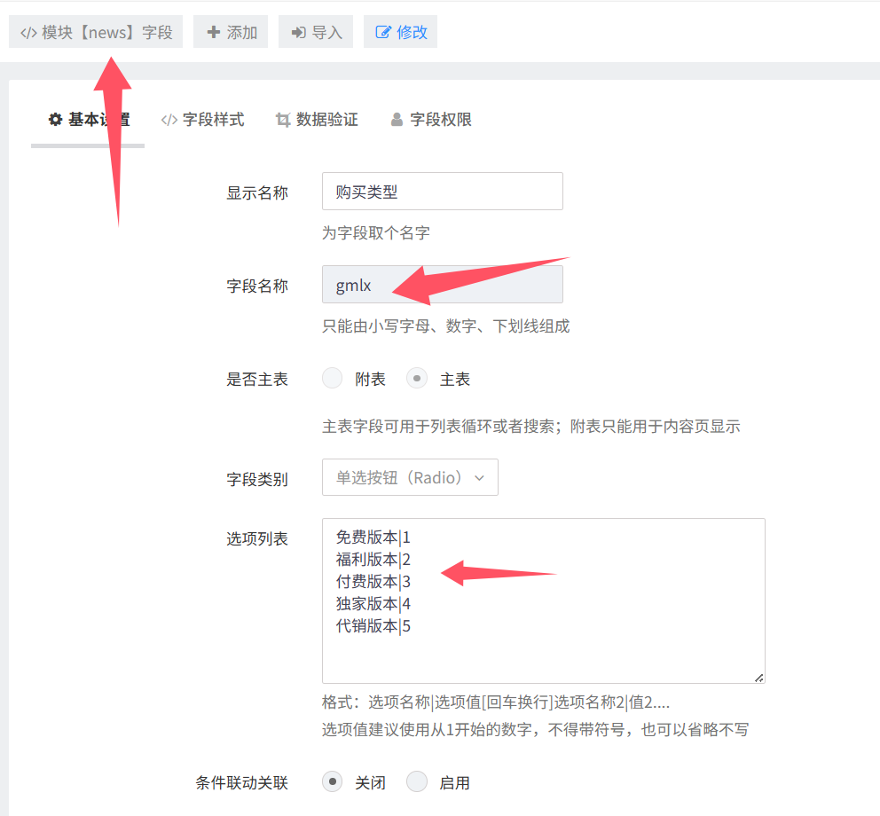Viewport: 880px width, 816px height.
Task: Click the 字段名称 field containing gmlx
Action: coord(443,285)
